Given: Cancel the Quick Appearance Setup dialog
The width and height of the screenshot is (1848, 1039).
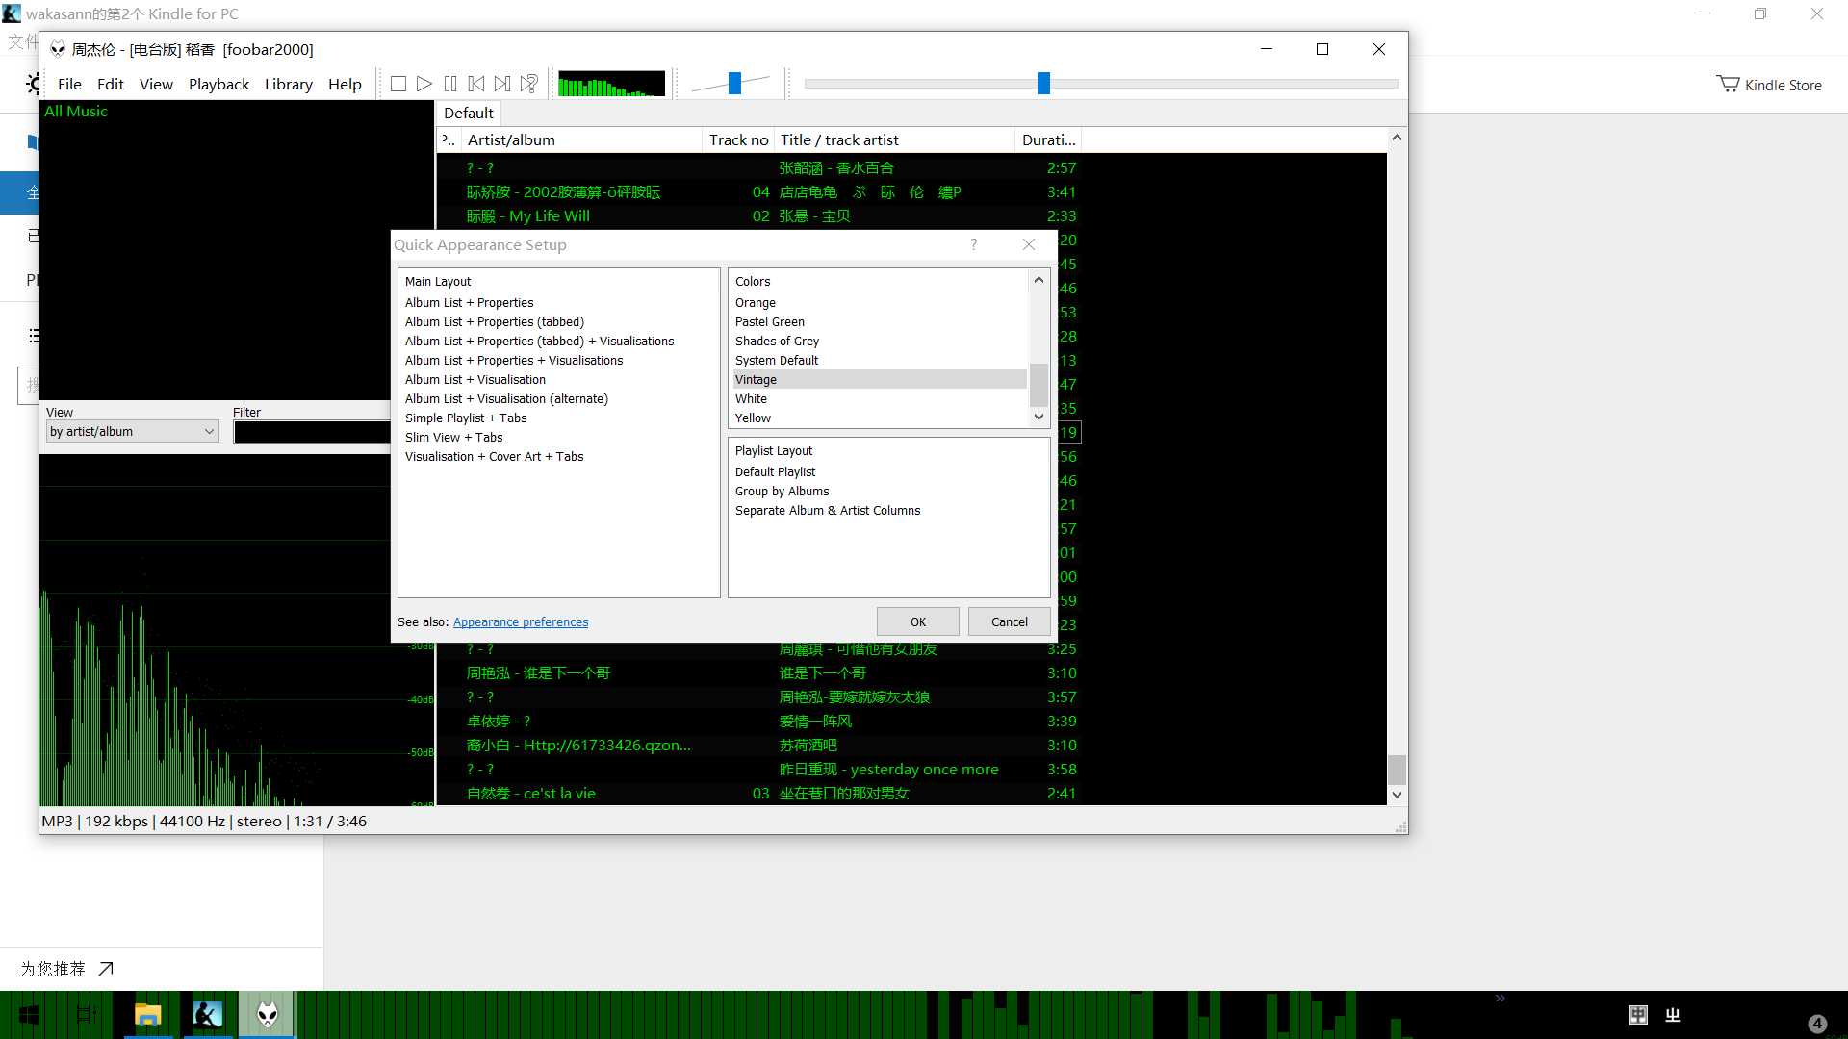Looking at the screenshot, I should (x=1009, y=621).
